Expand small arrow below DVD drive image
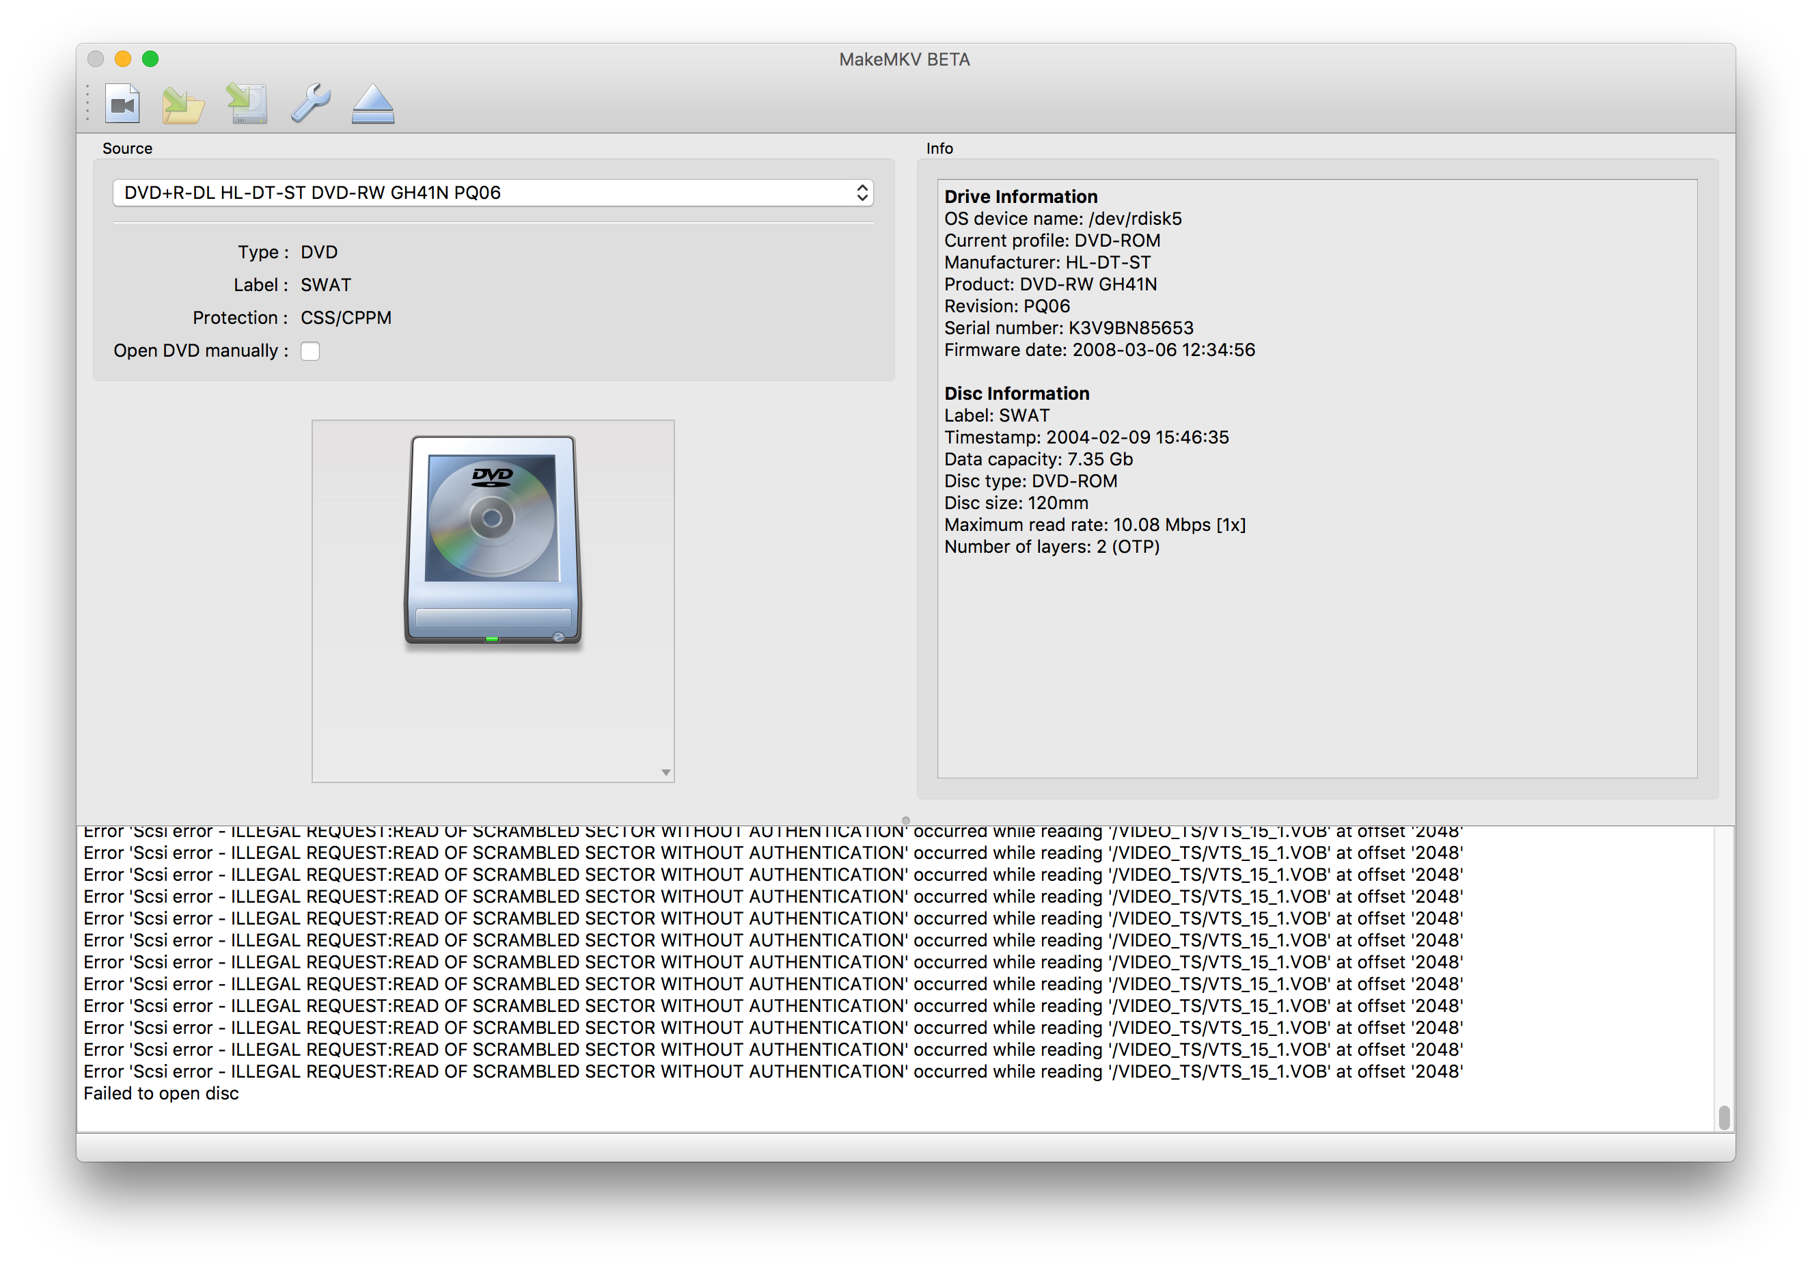Viewport: 1812px width, 1271px height. tap(666, 773)
